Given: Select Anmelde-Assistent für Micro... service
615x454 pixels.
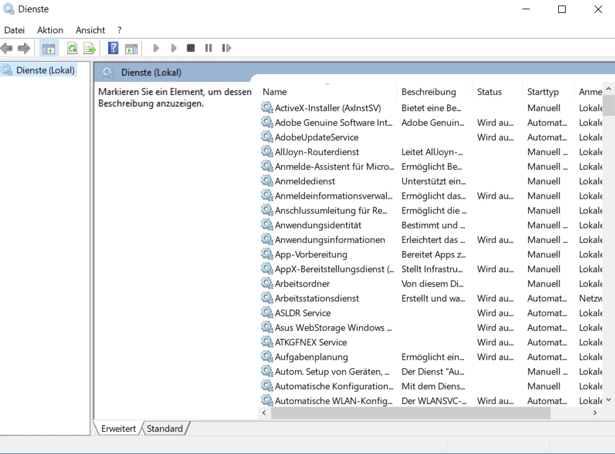Looking at the screenshot, I should 334,167.
